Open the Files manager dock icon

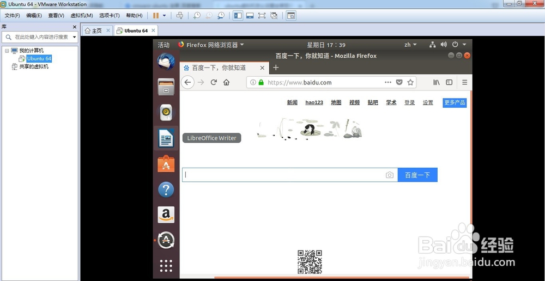pos(166,87)
